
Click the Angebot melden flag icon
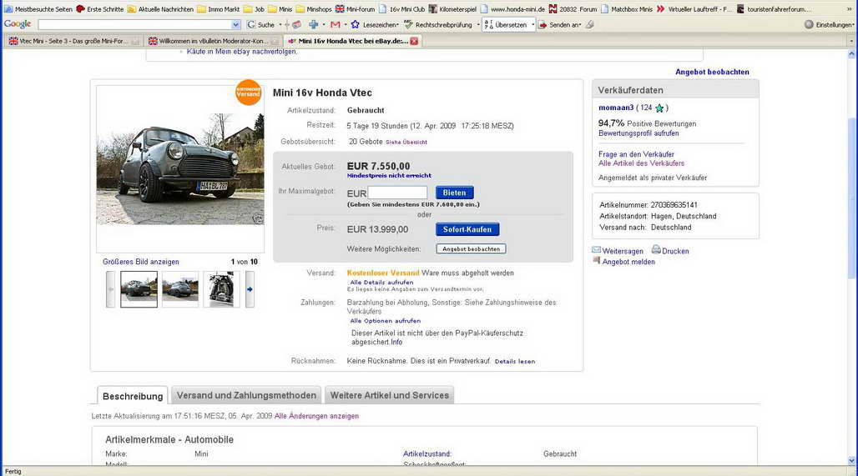(597, 261)
